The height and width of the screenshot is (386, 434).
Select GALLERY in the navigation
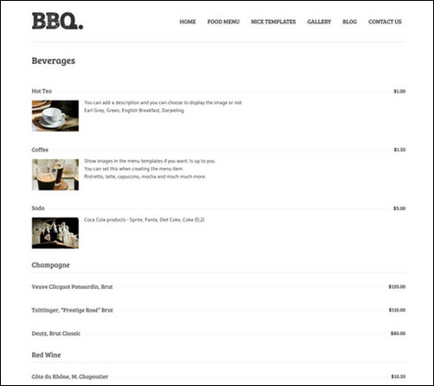pyautogui.click(x=319, y=22)
